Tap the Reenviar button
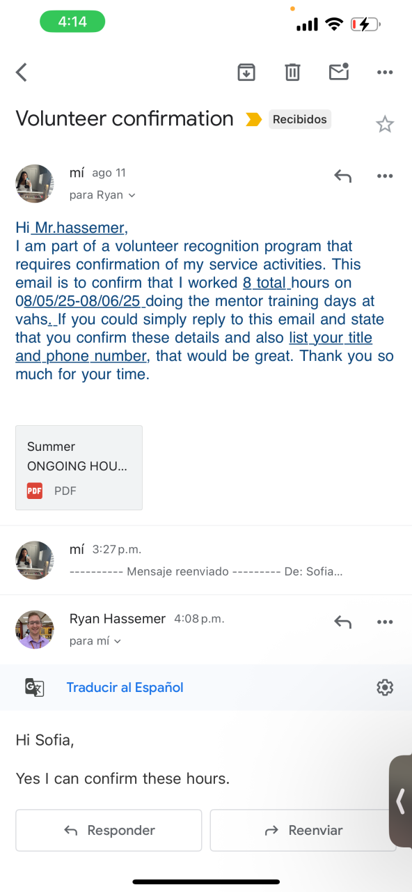Screen dimensions: 412x892 click(x=303, y=830)
